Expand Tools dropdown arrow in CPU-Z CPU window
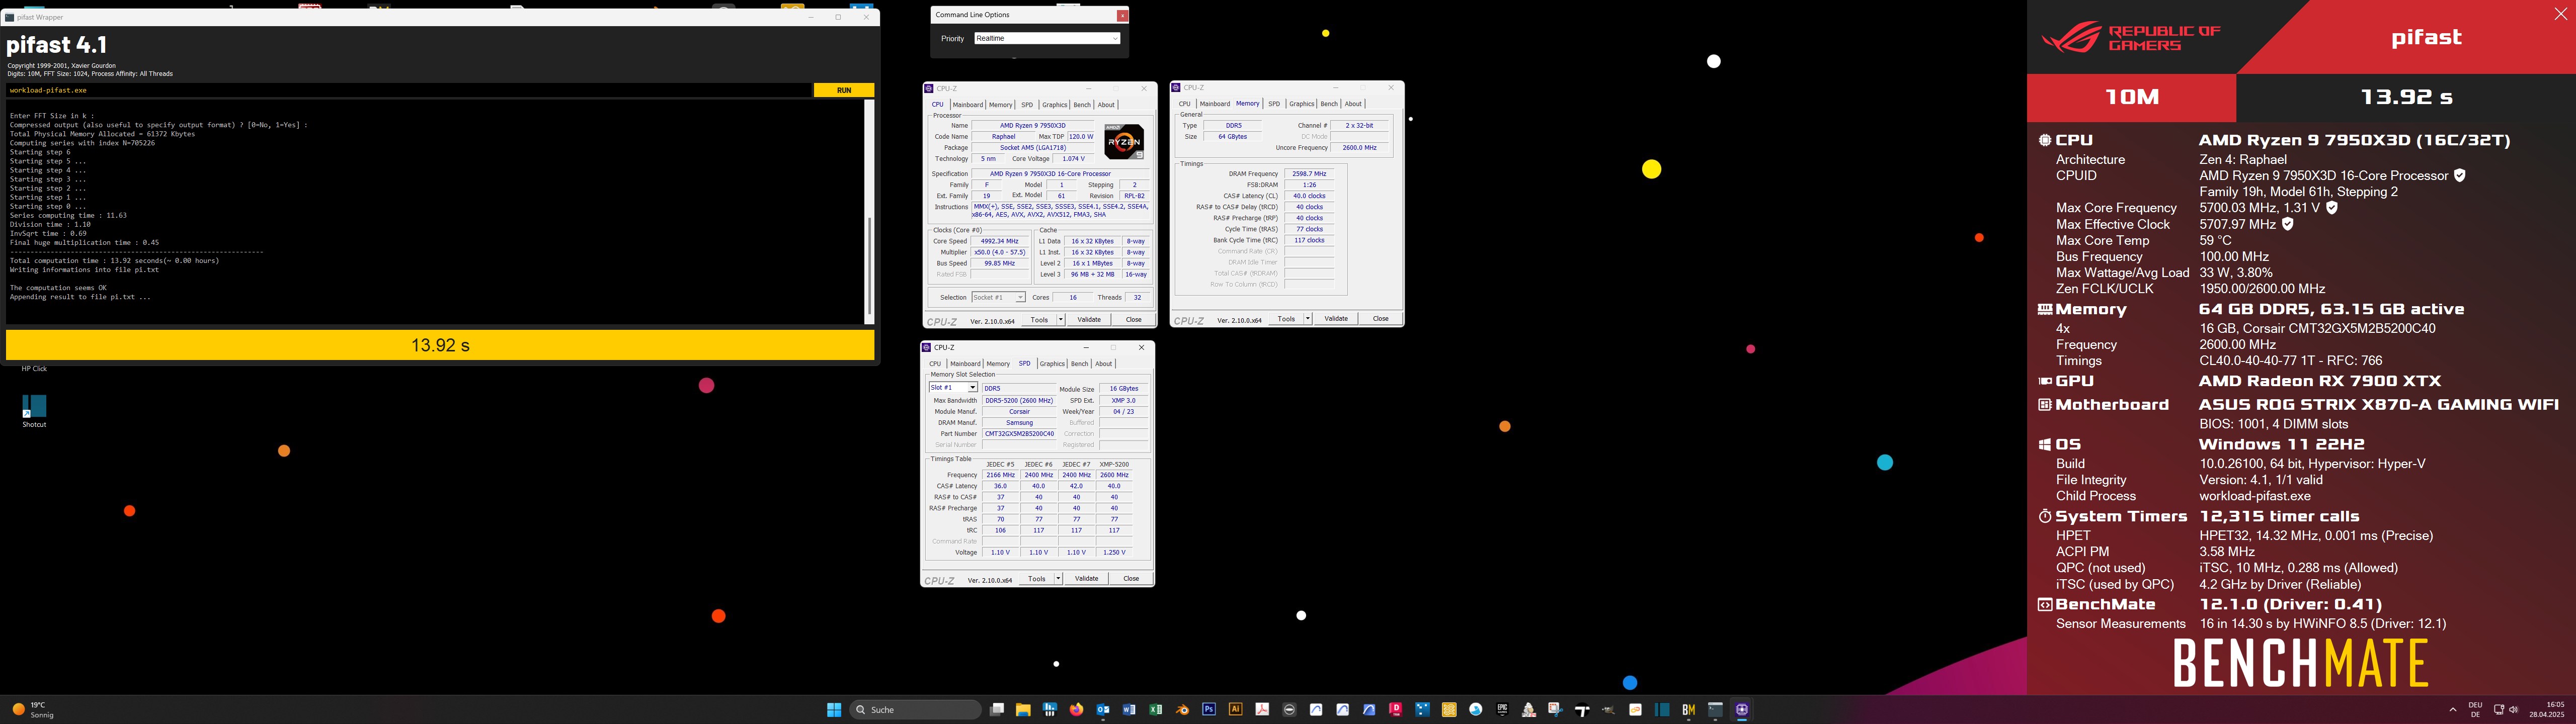The width and height of the screenshot is (2576, 724). (1060, 320)
